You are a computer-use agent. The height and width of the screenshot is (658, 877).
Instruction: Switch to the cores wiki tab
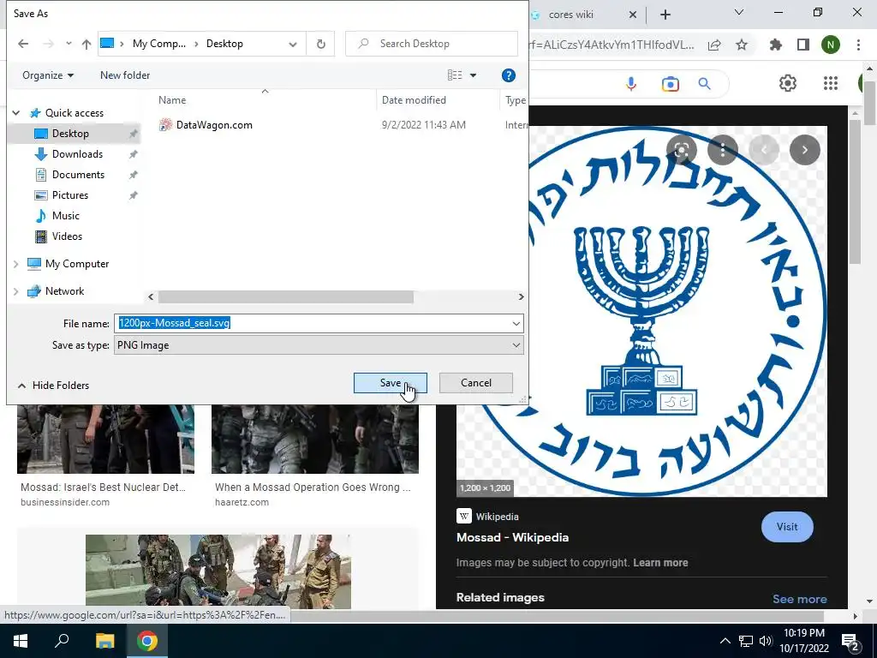coord(570,15)
